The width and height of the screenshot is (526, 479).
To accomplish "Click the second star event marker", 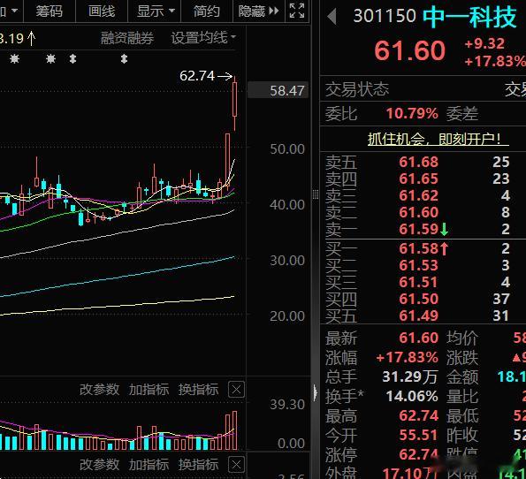I will pos(50,59).
